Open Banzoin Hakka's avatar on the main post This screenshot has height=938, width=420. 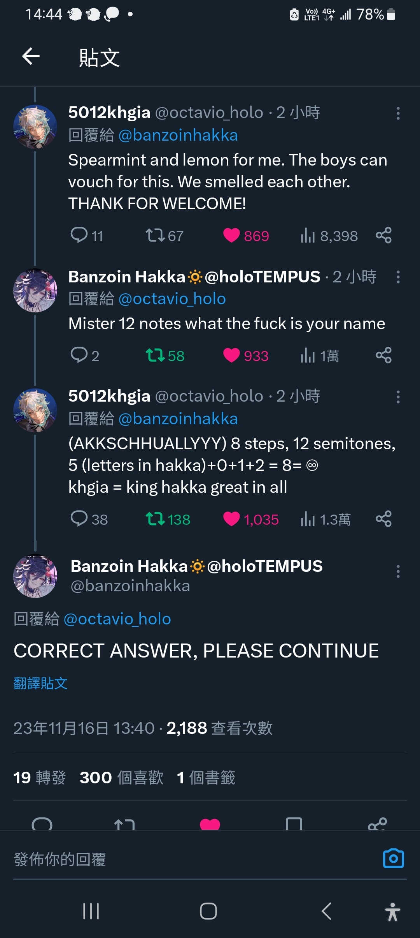(35, 575)
